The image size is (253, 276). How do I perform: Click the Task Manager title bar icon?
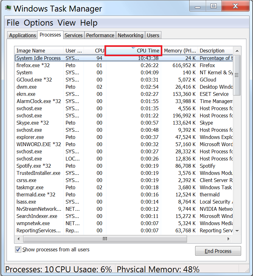[x=8, y=8]
